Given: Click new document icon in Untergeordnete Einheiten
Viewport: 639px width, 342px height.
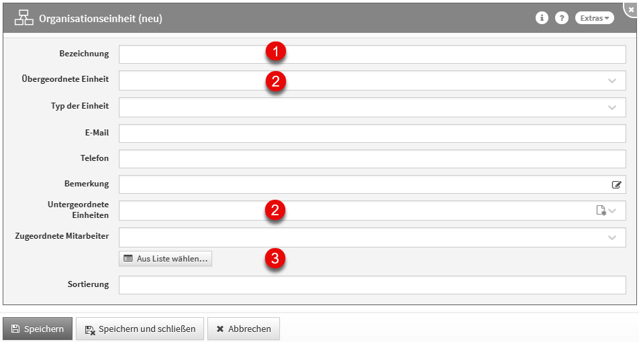Looking at the screenshot, I should tap(601, 211).
